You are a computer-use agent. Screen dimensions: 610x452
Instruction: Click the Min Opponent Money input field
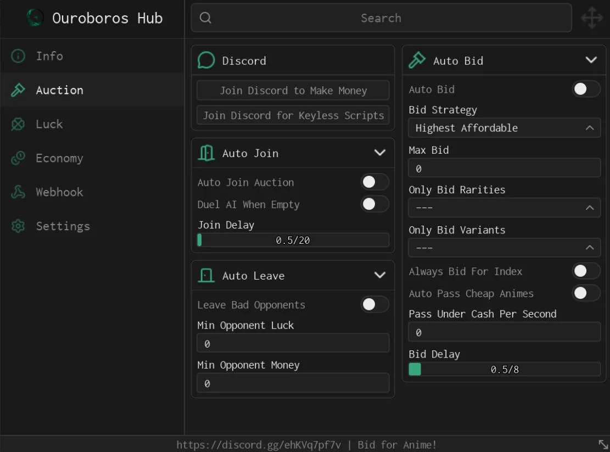click(293, 383)
